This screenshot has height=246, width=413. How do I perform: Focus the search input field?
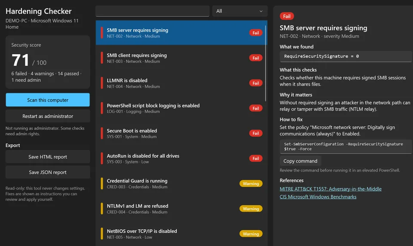pos(152,11)
